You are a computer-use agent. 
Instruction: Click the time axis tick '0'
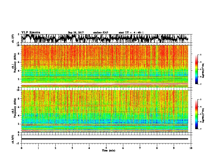[21, 148]
